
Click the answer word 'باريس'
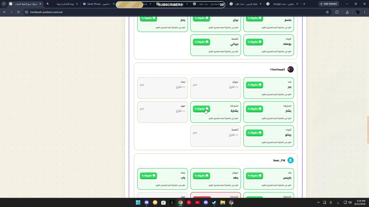click(x=287, y=178)
